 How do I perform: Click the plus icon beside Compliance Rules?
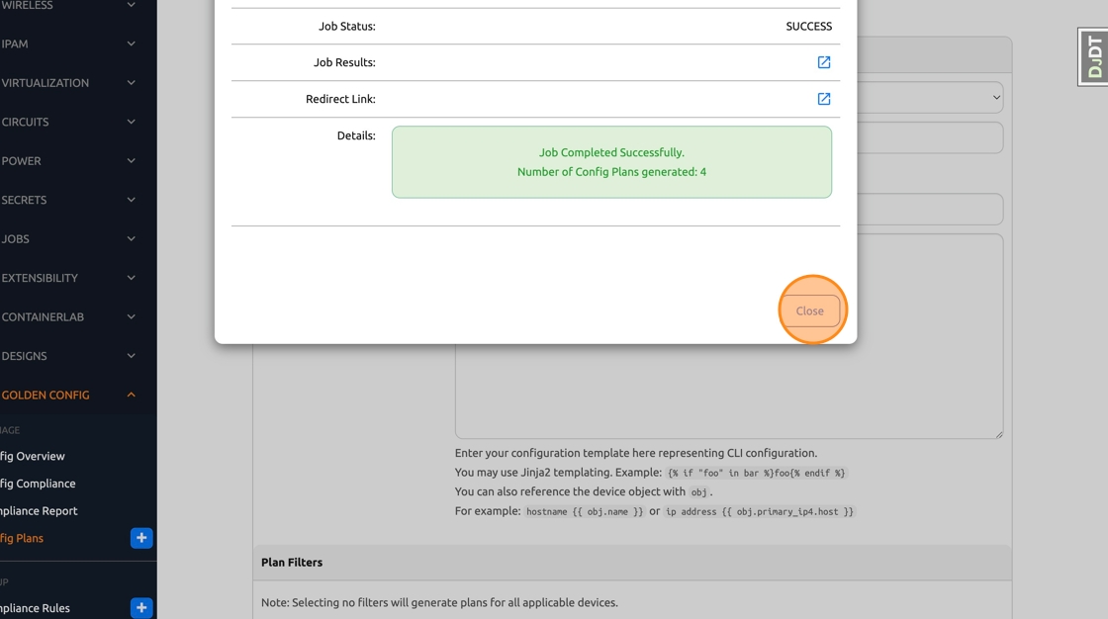141,607
